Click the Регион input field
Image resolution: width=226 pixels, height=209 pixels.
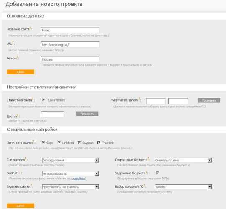70,59
